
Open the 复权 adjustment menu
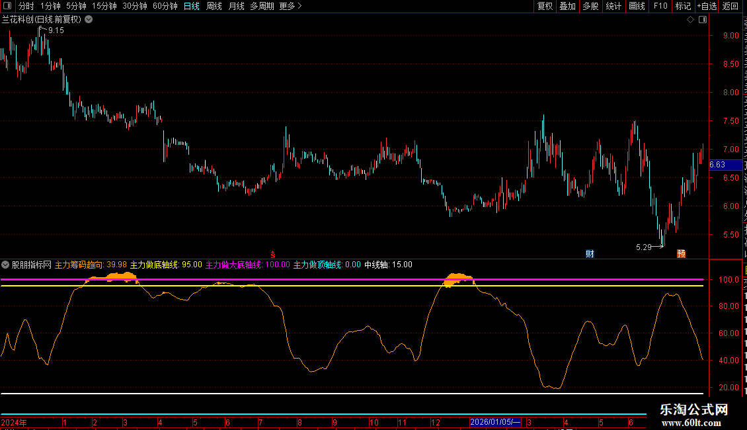(x=545, y=6)
